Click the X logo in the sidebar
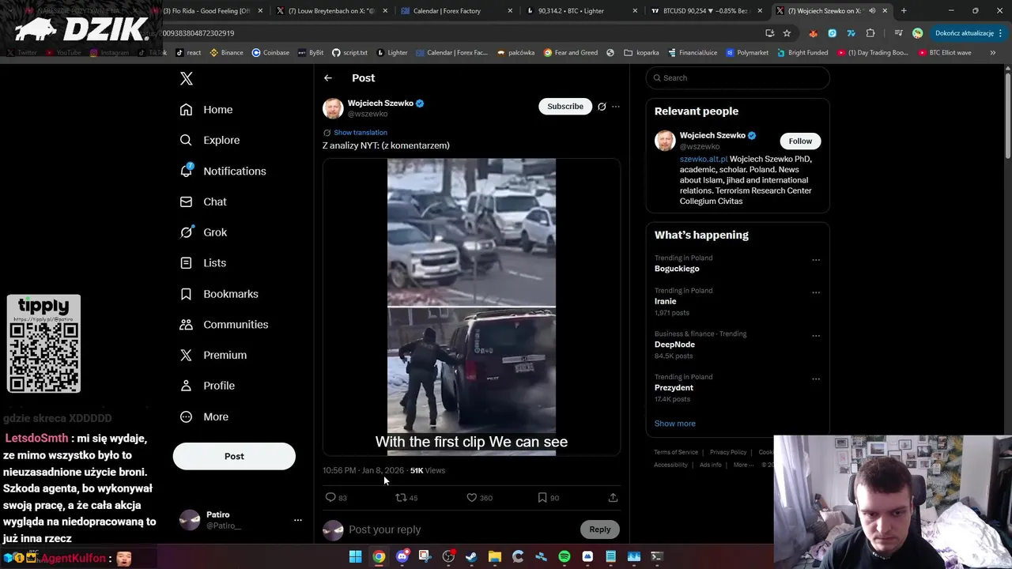This screenshot has height=569, width=1012. (x=187, y=78)
